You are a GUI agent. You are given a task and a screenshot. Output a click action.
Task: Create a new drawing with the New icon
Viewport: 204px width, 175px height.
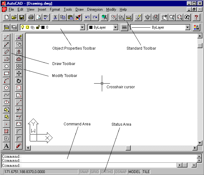click(7, 17)
